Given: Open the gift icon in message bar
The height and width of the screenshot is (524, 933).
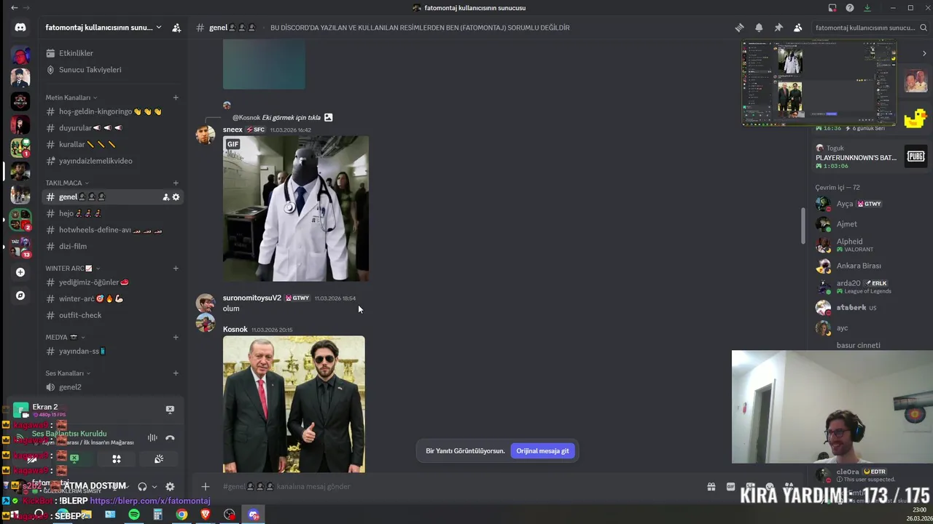Looking at the screenshot, I should pyautogui.click(x=711, y=487).
